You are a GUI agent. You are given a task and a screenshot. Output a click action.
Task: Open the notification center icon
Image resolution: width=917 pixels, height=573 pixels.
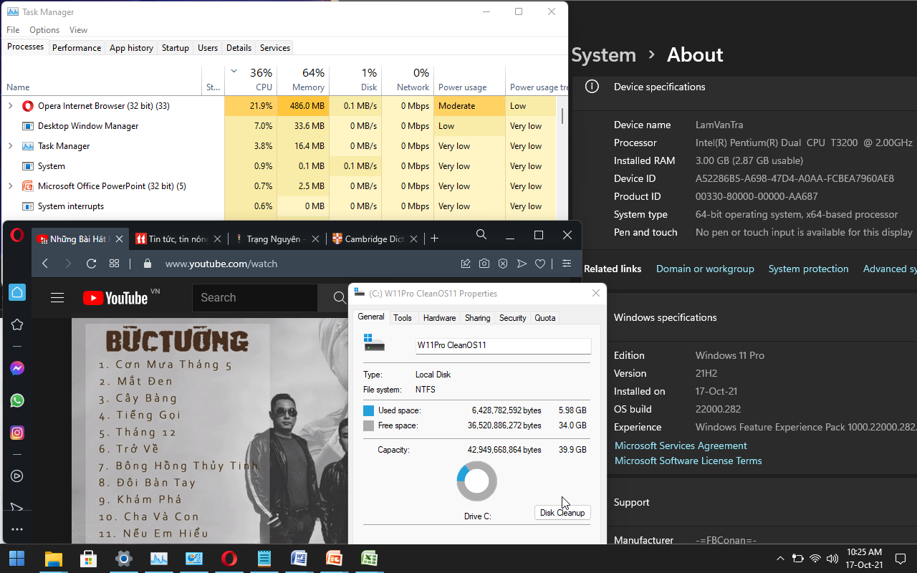point(901,559)
